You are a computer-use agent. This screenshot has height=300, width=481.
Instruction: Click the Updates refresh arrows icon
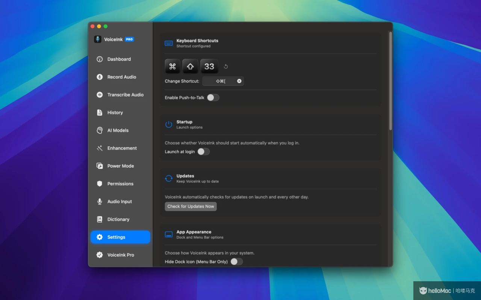tap(169, 178)
